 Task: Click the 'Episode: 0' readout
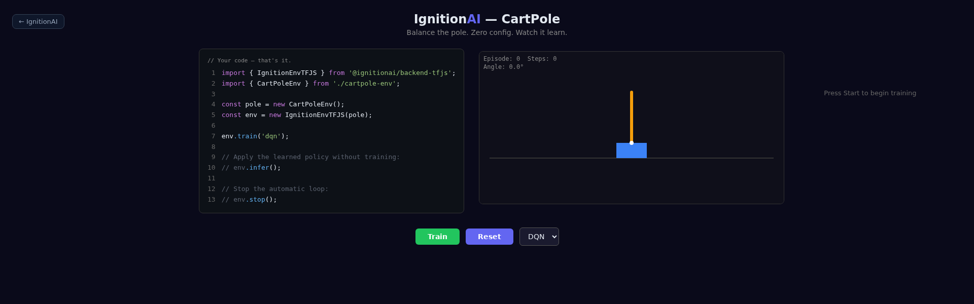click(x=502, y=59)
